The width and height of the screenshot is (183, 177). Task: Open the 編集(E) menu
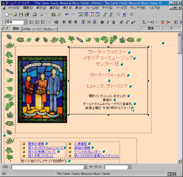point(28,8)
